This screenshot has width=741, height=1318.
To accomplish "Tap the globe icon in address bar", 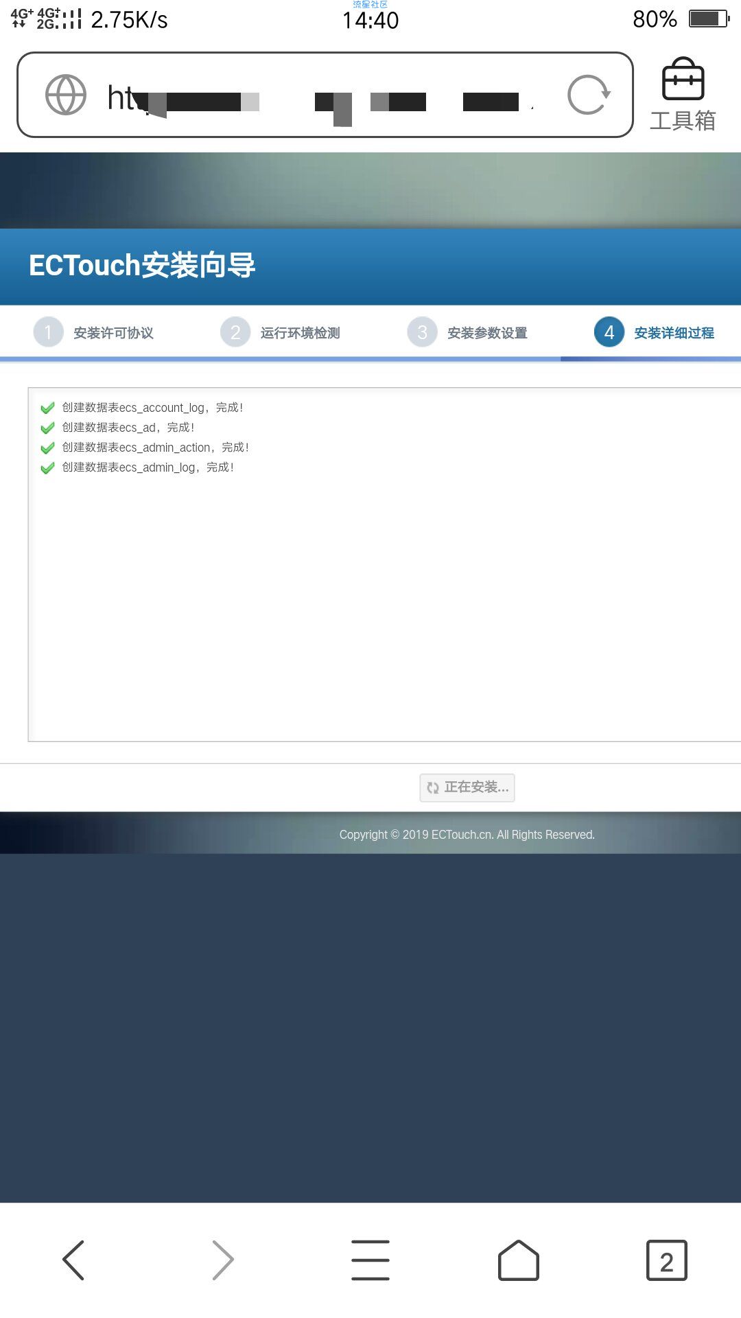I will pos(66,95).
